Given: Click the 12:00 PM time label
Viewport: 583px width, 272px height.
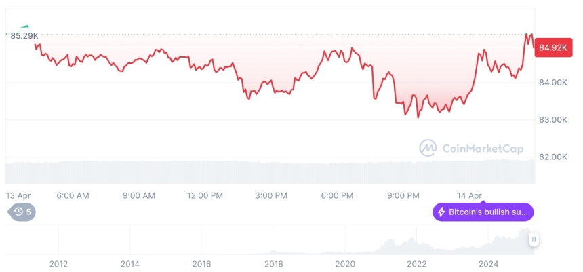Looking at the screenshot, I should click(x=205, y=195).
